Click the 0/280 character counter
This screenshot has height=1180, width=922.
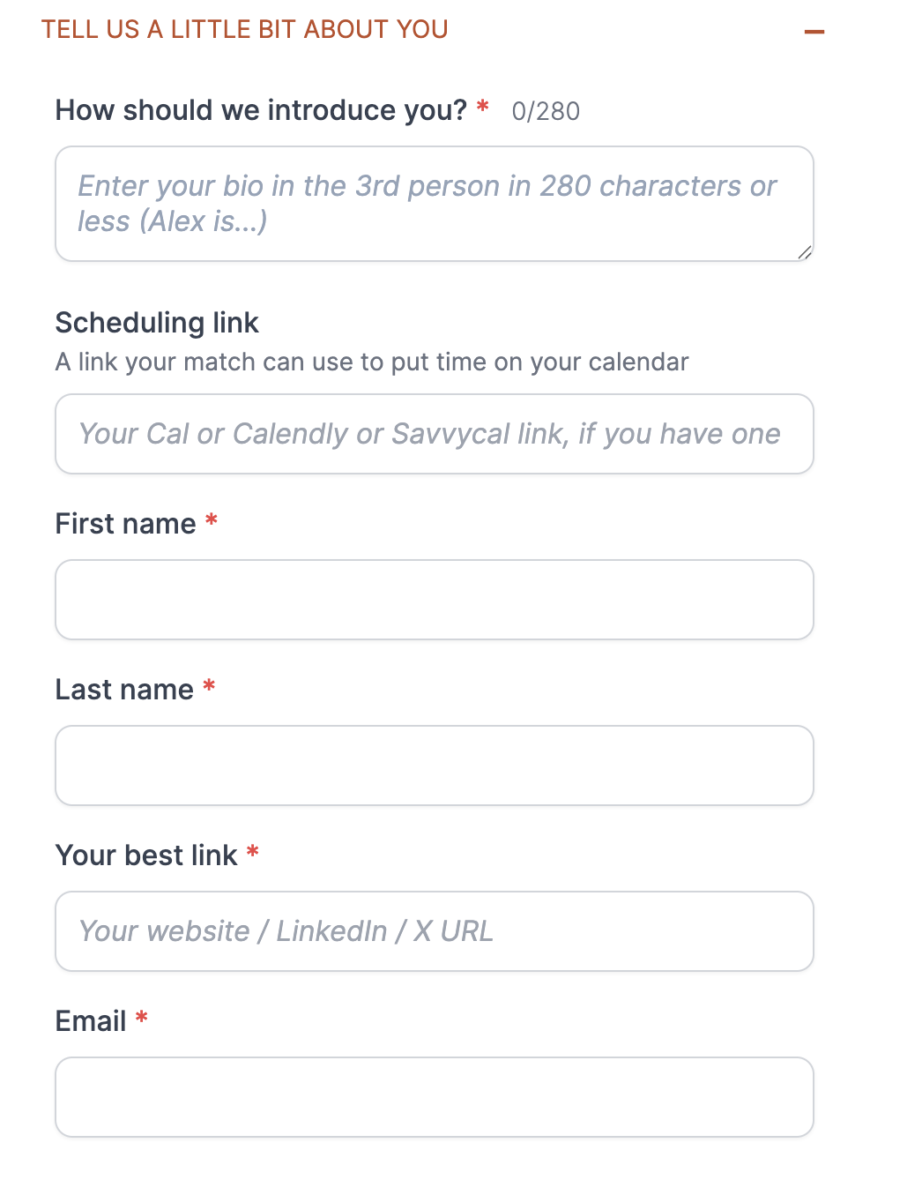546,111
